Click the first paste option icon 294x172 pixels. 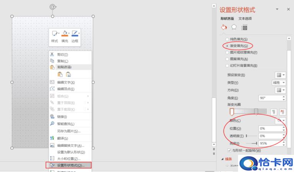pos(60,74)
